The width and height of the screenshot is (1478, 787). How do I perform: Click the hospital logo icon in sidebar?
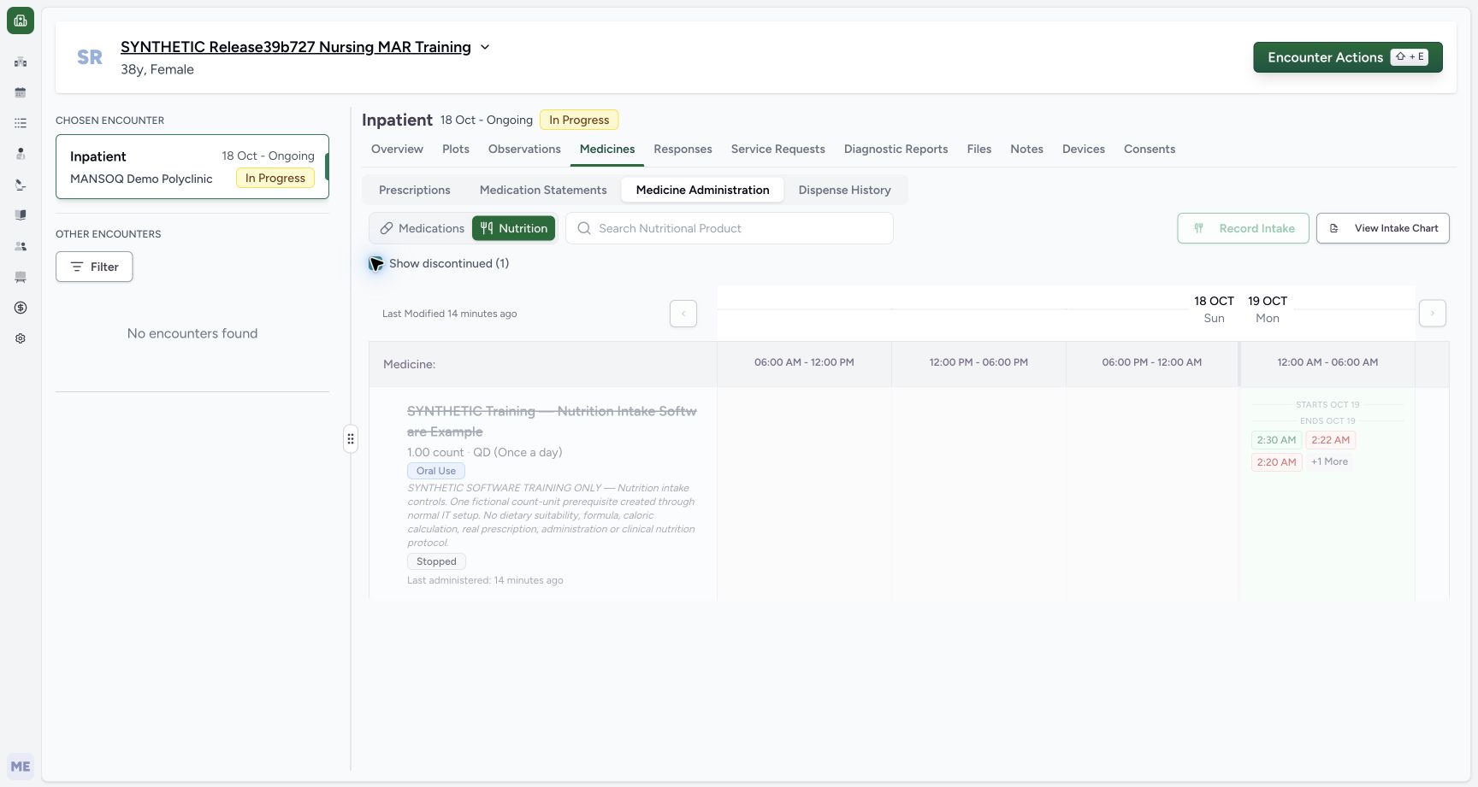point(21,21)
